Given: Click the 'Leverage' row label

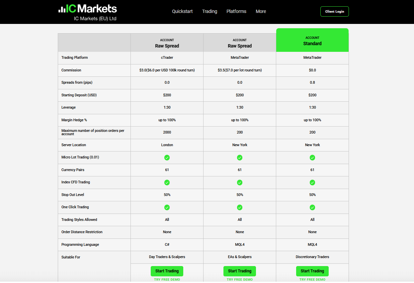Looking at the screenshot, I should pos(68,108).
